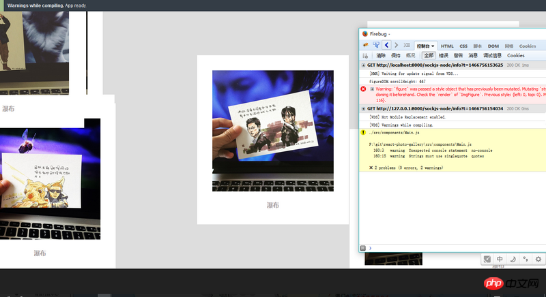Expand the red figure warning message
546x297 pixels.
point(372,89)
